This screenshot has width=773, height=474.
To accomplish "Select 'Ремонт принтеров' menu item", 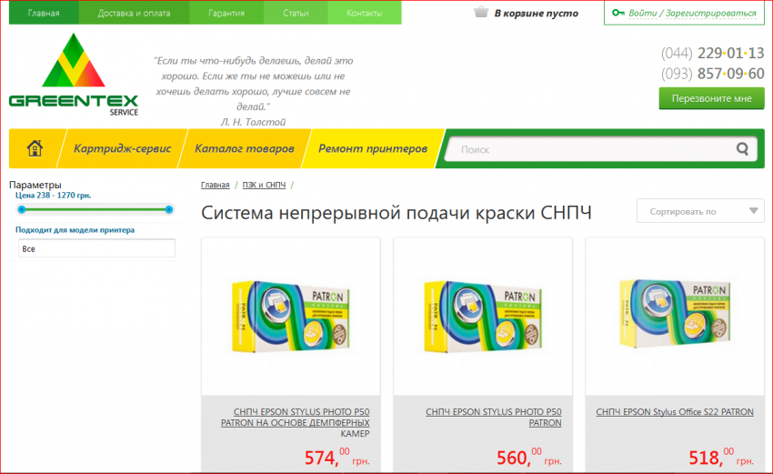I will (373, 148).
